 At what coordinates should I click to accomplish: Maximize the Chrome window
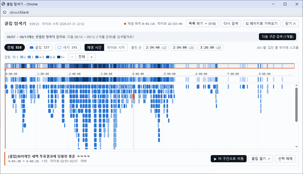point(285,4)
